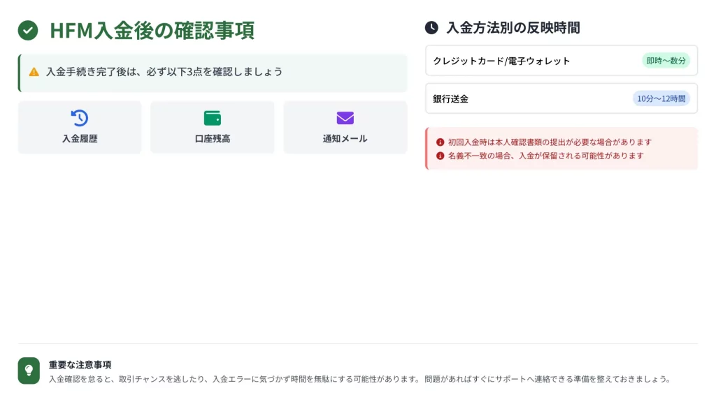Click the 銀行送金 row text
The height and width of the screenshot is (402, 716).
[451, 98]
